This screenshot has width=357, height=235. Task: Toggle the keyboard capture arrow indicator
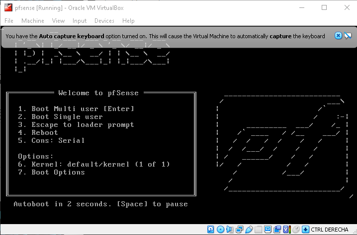[x=305, y=230]
